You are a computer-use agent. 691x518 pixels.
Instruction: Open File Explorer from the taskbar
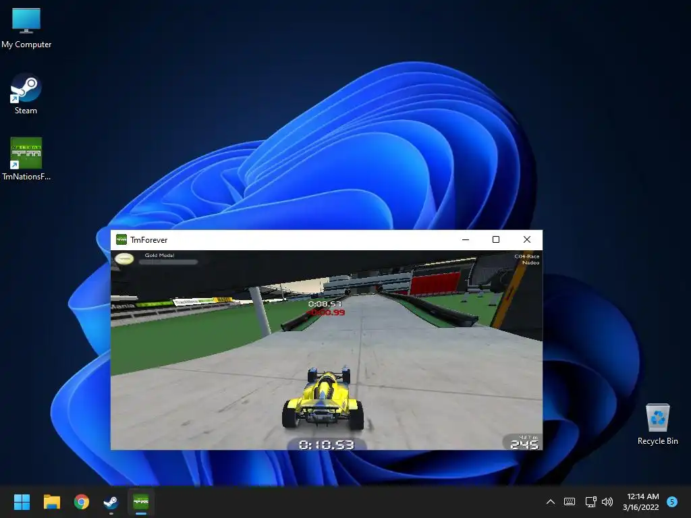click(x=51, y=502)
